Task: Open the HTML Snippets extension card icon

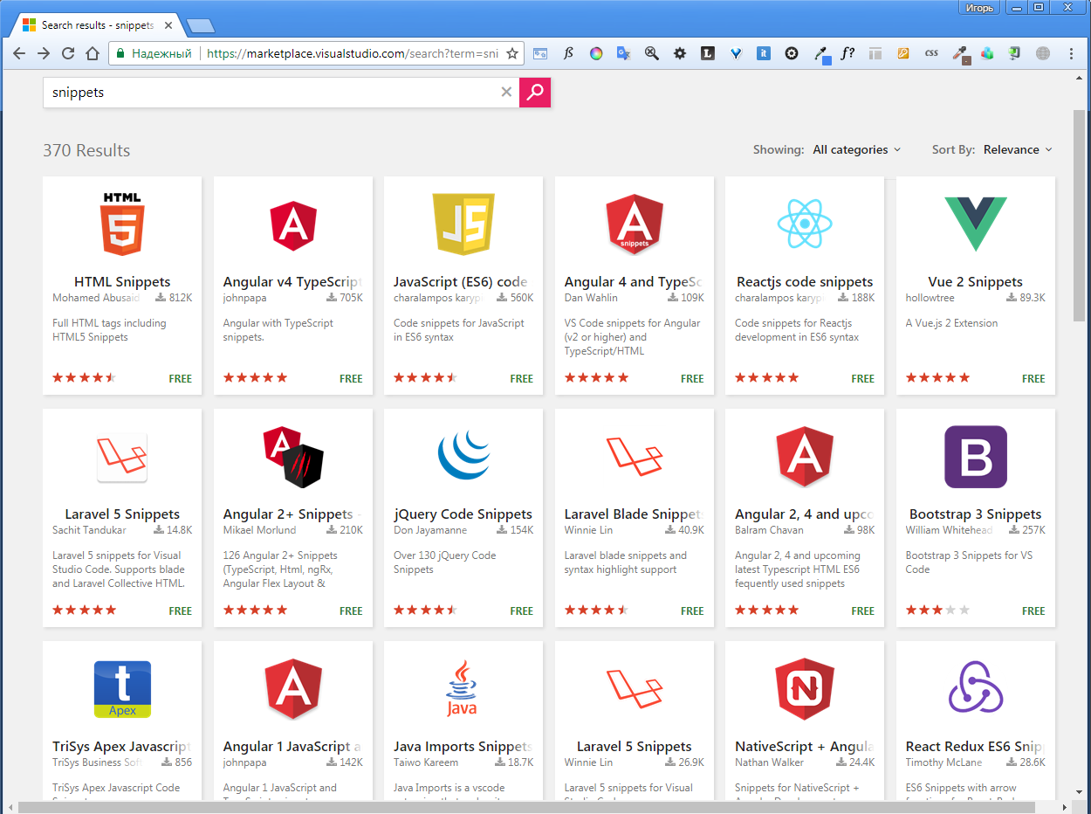Action: click(x=122, y=224)
